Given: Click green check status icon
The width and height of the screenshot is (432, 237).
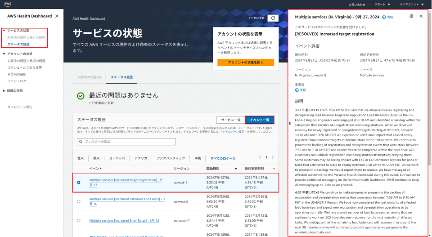Looking at the screenshot, I should [x=81, y=96].
